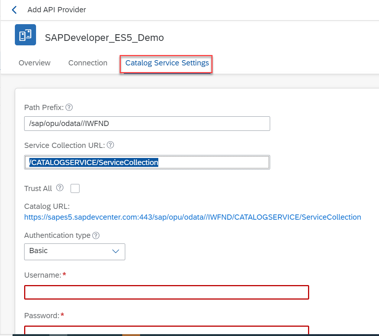The width and height of the screenshot is (379, 336).
Task: Open the Path Prefix help icon
Action: 69,107
